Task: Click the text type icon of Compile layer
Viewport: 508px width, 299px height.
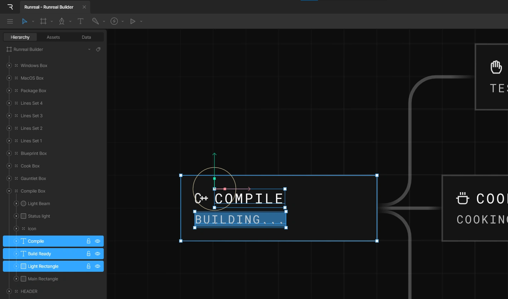Action: coord(24,241)
